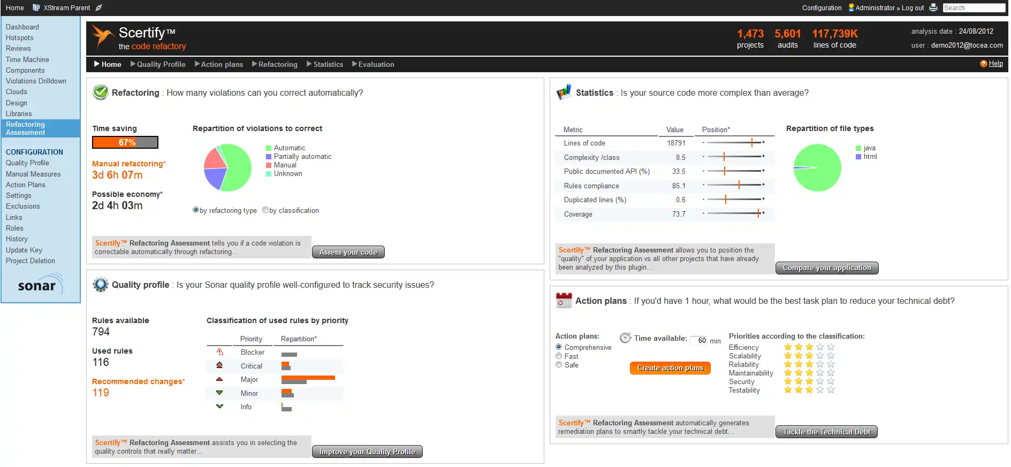Select the Comprehensive action plan option
The image size is (1011, 467).
tap(559, 347)
